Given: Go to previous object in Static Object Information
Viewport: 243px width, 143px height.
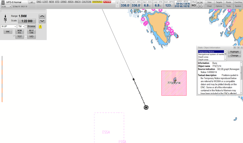Looking at the screenshot, I should (235, 48).
